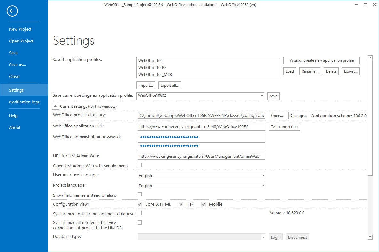Open Notification logs
This screenshot has width=379, height=252.
(x=24, y=102)
